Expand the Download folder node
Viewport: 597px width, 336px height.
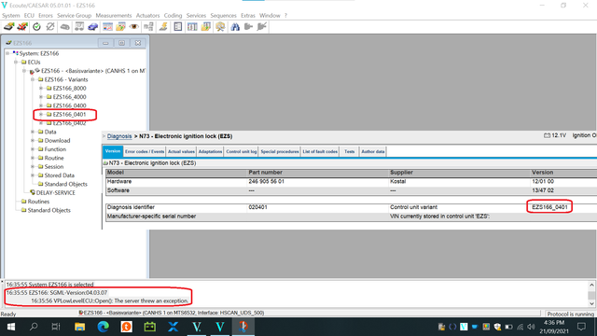[x=33, y=141]
